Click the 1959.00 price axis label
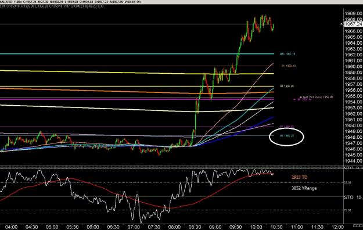363x230 pixels. 354,73
